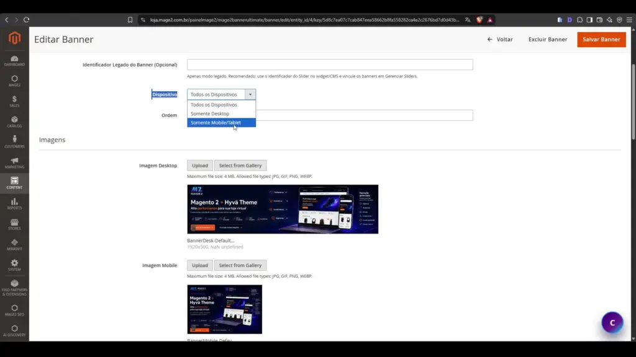Open Sales menu in sidebar
This screenshot has width=636, height=357.
(x=15, y=102)
